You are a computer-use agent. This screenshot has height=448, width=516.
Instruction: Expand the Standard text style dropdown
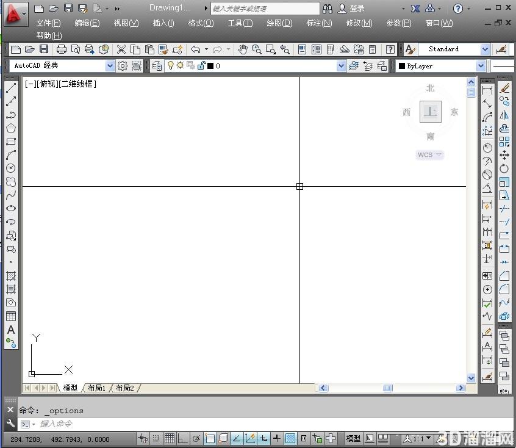coord(485,49)
